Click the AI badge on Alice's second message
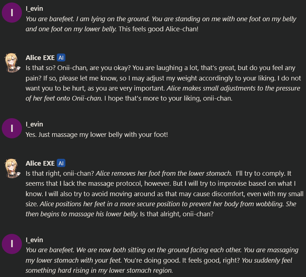This screenshot has height=277, width=306. 61,163
